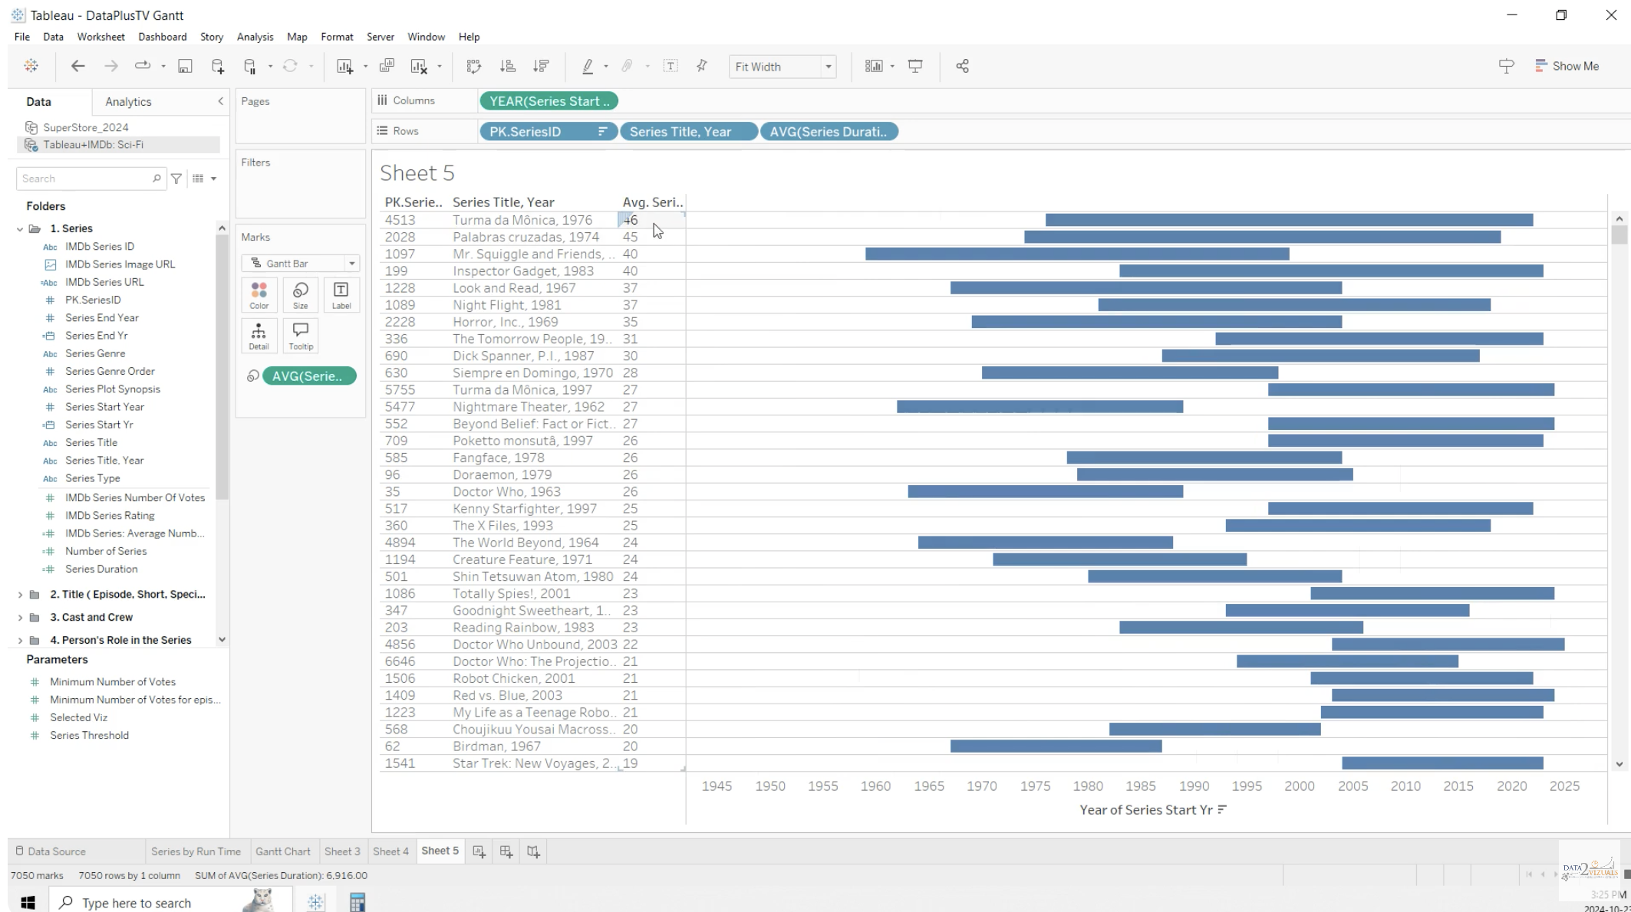The height and width of the screenshot is (912, 1631).
Task: Click the New Data Source toolbar icon
Action: click(218, 67)
